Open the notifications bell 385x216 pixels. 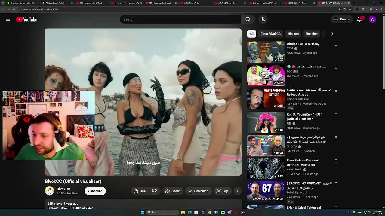click(359, 19)
